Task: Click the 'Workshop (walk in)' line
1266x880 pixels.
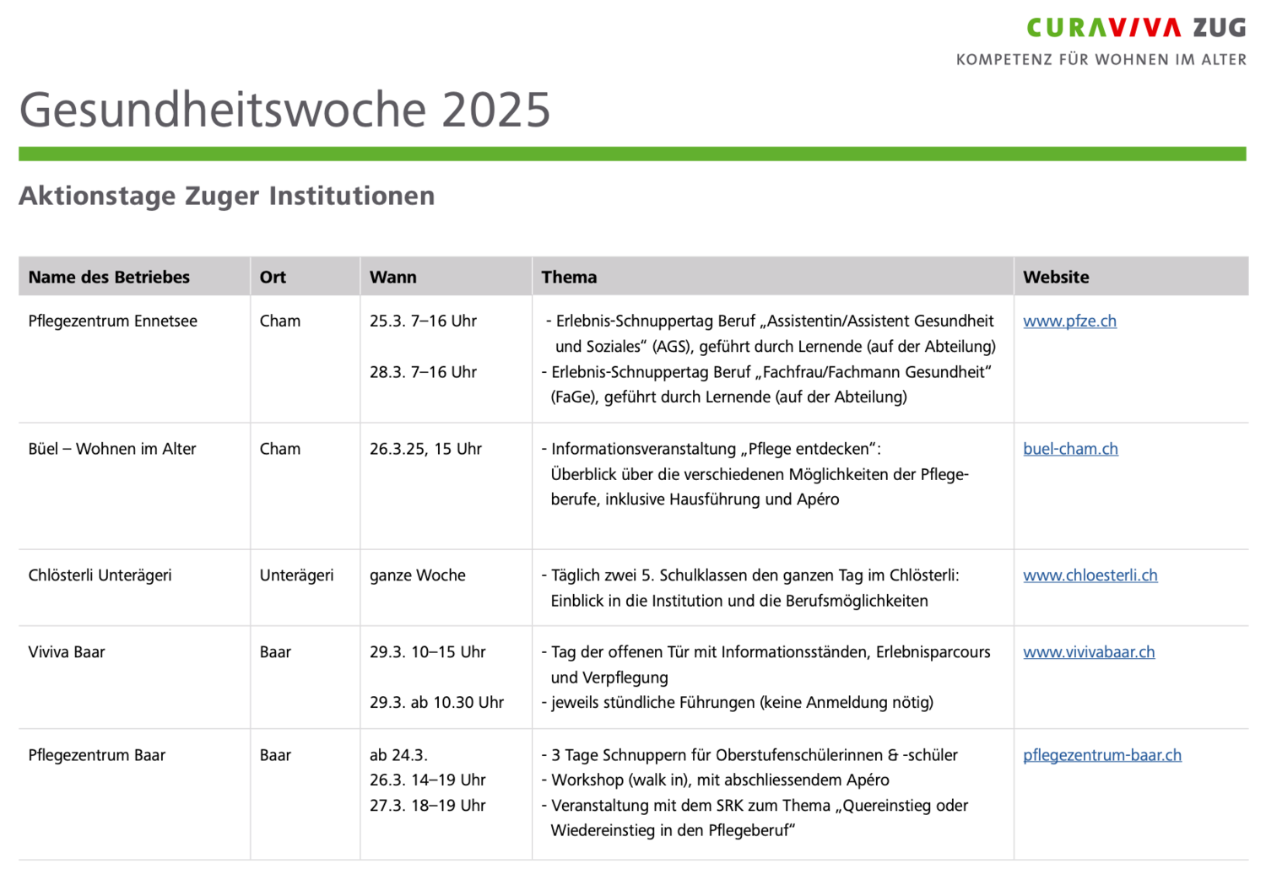Action: [x=715, y=780]
